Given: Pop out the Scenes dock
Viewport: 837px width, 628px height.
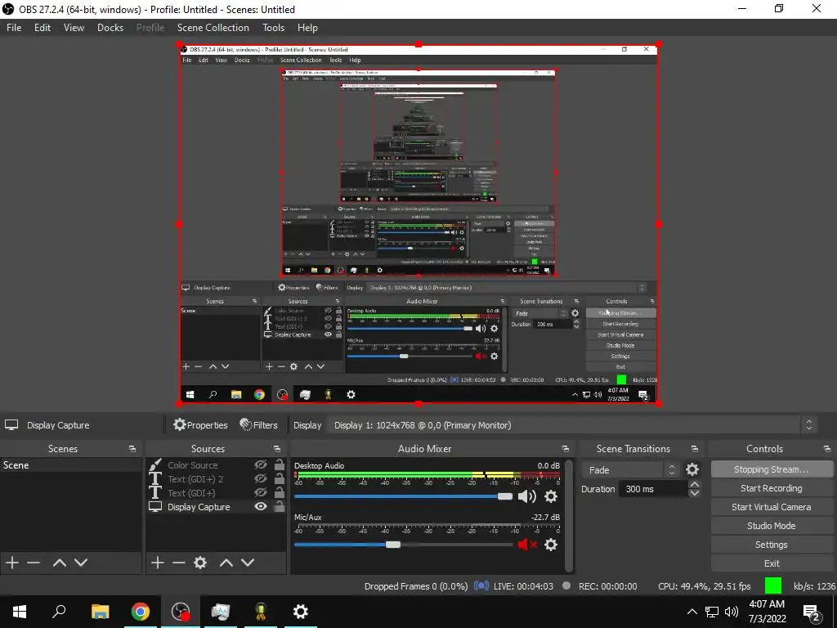Looking at the screenshot, I should (x=132, y=449).
